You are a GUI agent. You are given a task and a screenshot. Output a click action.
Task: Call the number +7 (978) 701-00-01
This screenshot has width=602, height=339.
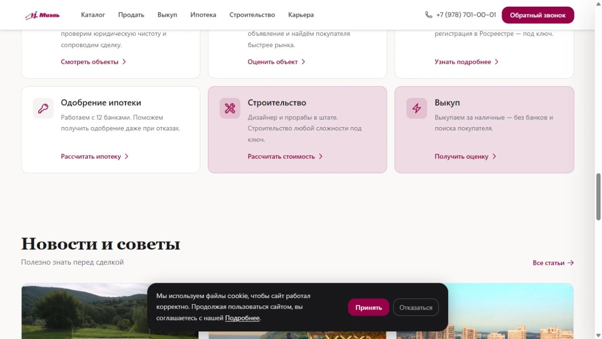pos(466,15)
